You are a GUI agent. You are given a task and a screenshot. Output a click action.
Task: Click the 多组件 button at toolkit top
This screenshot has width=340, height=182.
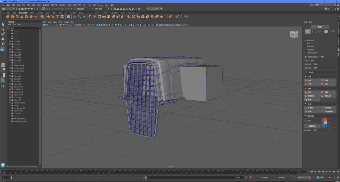click(x=320, y=27)
